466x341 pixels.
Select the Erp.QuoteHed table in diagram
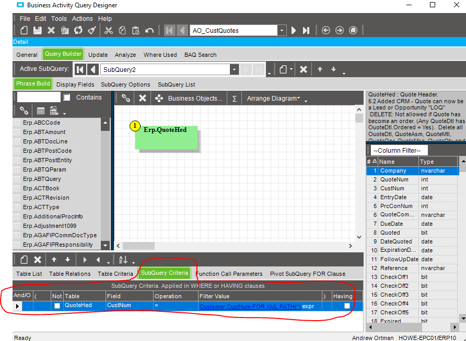pos(167,137)
